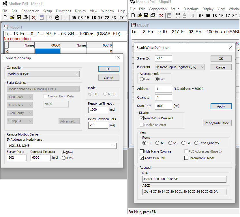Click Connect Timeout field showing 6000

40,158
